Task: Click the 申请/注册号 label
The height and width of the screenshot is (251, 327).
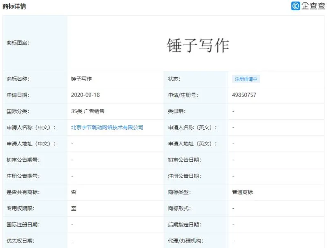Action: coord(183,95)
